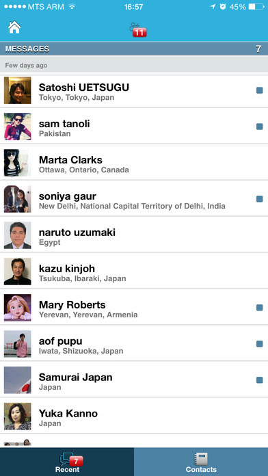Viewport: 268px width, 476px height.
Task: Open Yuka Kanno conversation
Action: [x=134, y=416]
